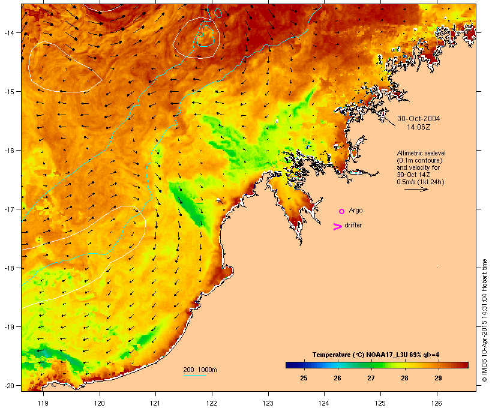Click the 'drifter' legend label

(x=353, y=225)
